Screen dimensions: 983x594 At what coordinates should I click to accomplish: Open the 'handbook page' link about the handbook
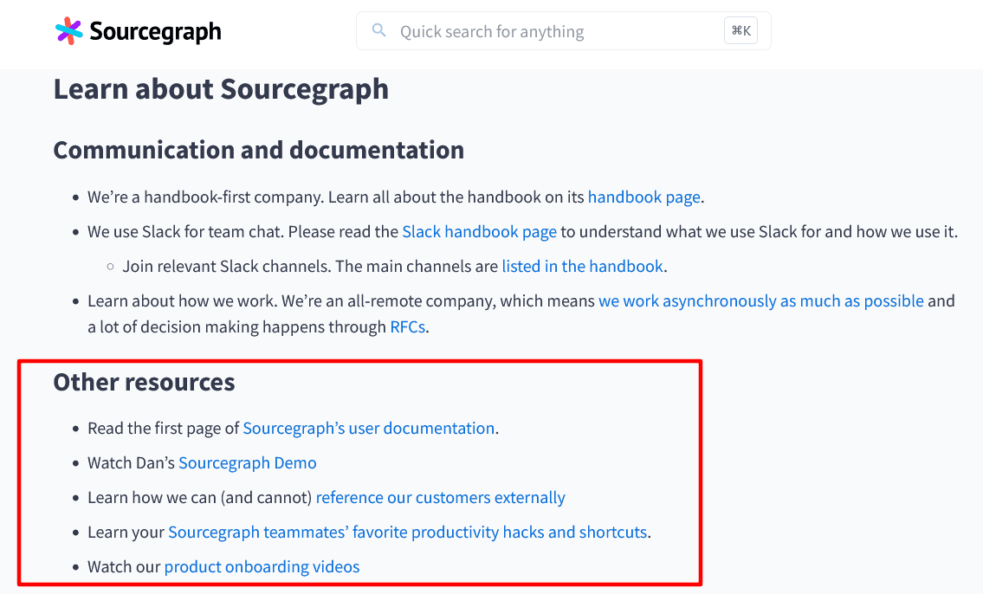click(643, 197)
